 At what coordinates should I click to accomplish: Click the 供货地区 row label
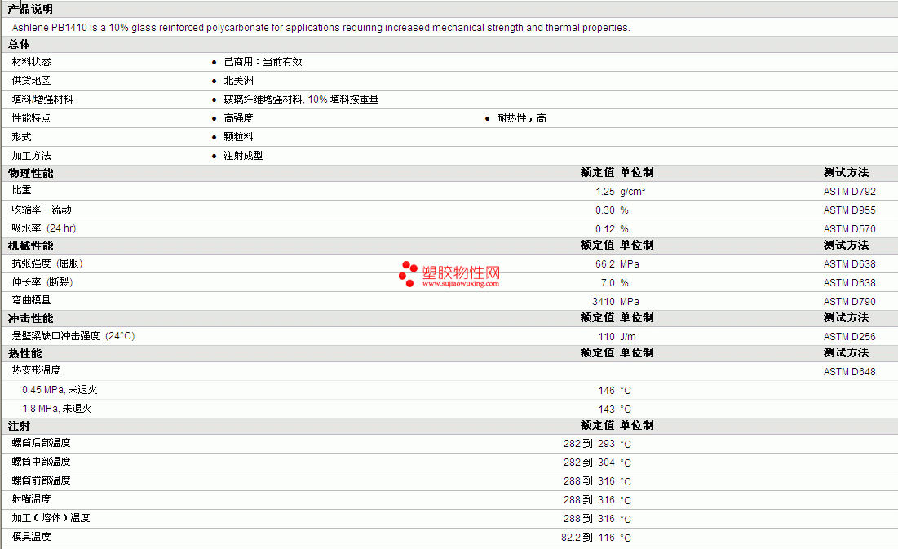coord(32,81)
